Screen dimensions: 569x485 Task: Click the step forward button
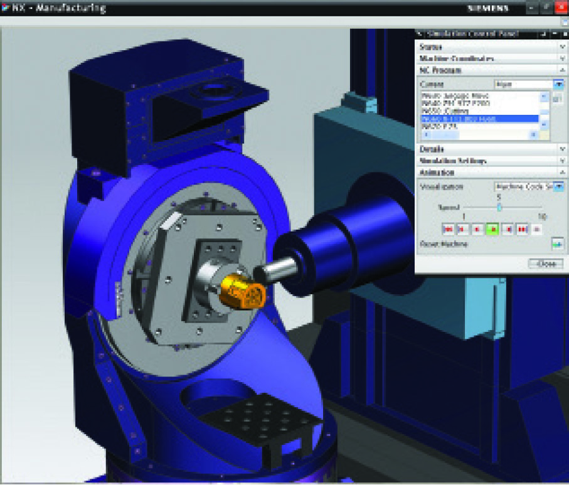[x=508, y=230]
